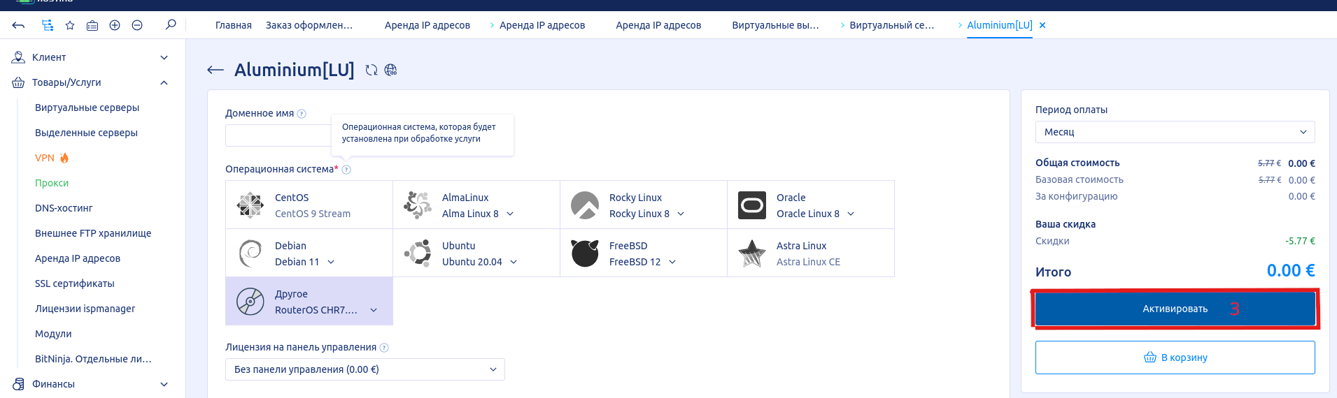Open DNS-хостинг in sidebar
This screenshot has width=1337, height=398.
click(64, 208)
